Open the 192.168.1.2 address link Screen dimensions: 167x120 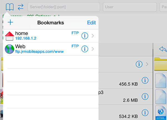point(26,38)
